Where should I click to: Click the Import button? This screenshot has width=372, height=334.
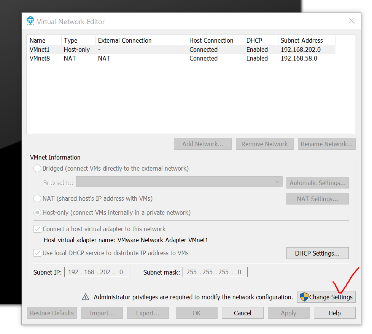(x=102, y=313)
